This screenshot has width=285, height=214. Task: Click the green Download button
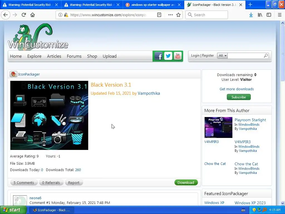point(186,183)
